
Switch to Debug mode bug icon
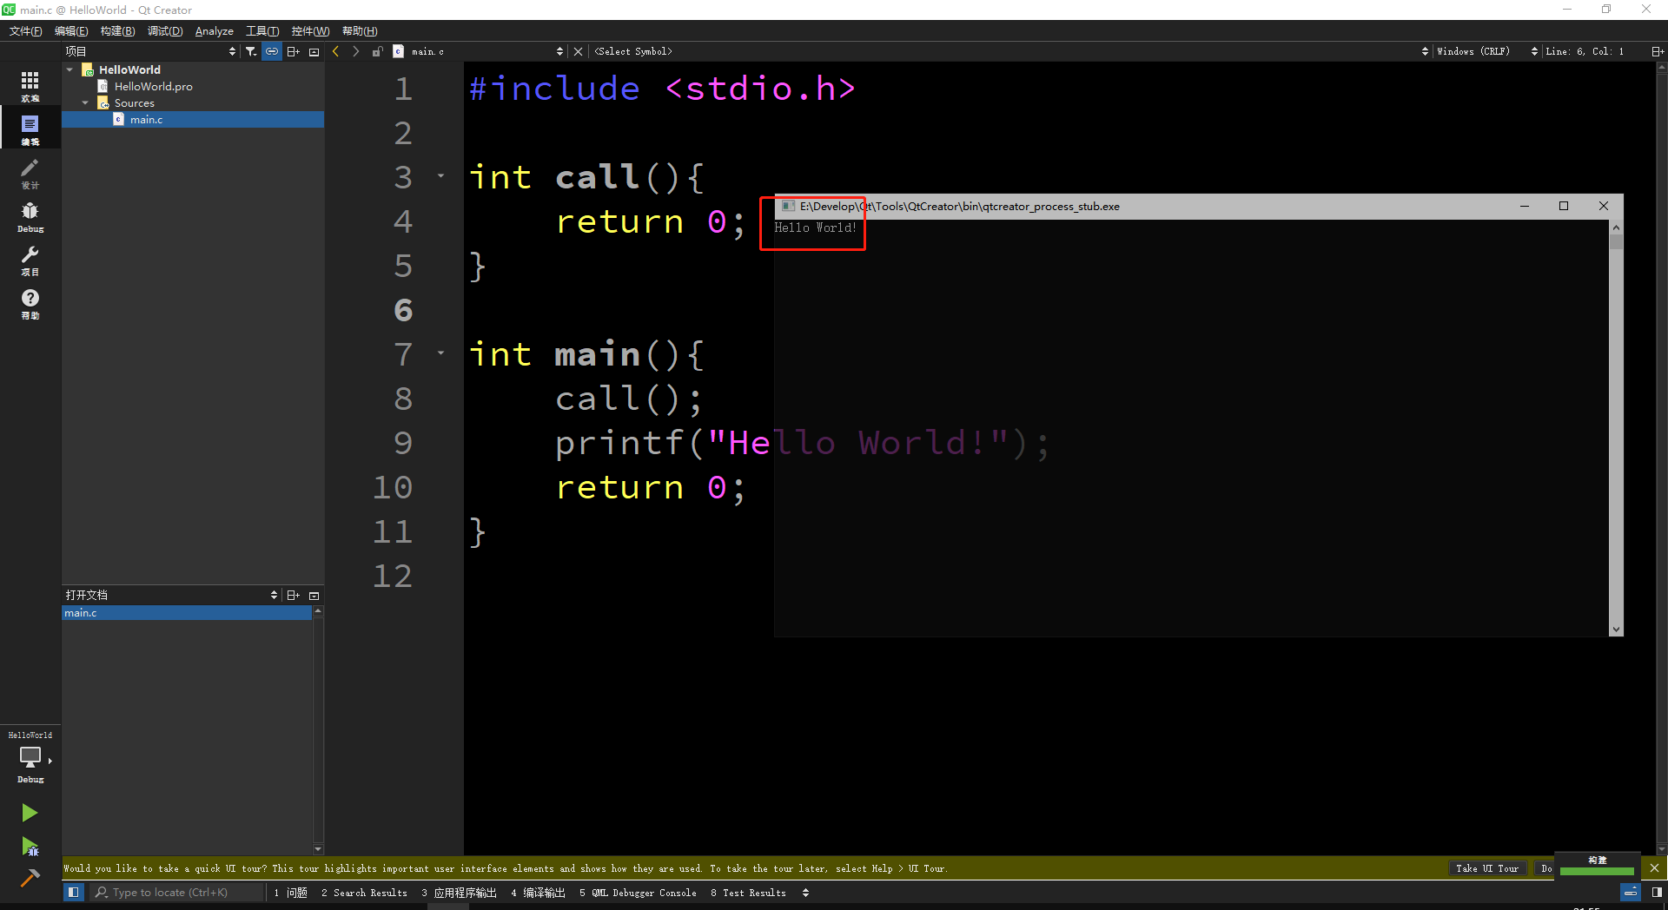click(x=30, y=215)
